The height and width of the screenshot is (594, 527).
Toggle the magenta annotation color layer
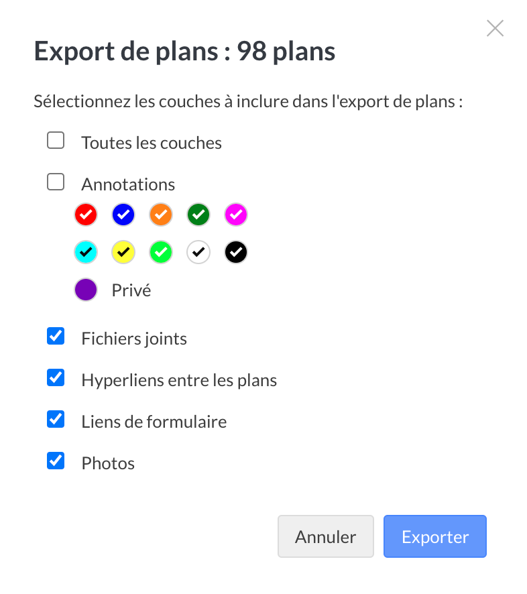click(236, 215)
